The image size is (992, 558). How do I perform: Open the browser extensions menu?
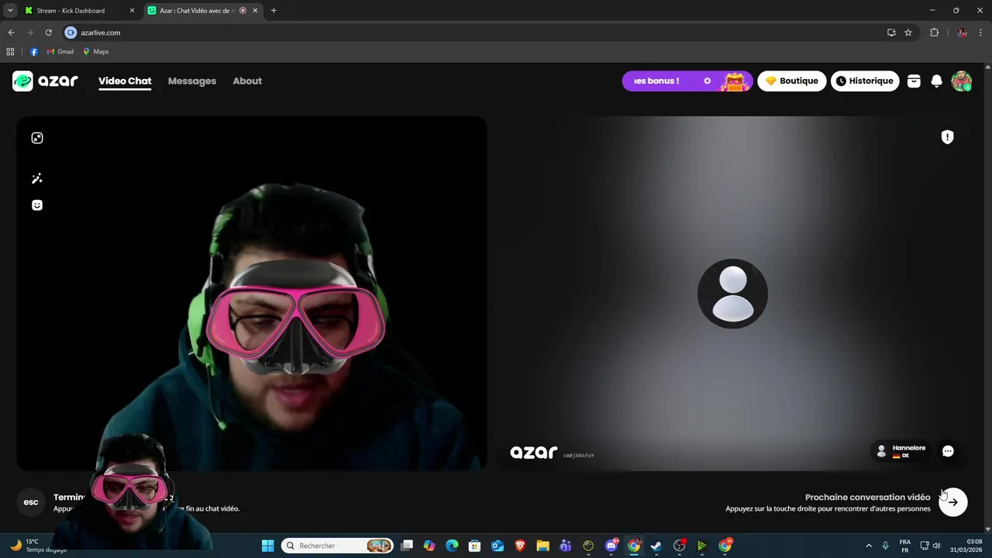[934, 33]
